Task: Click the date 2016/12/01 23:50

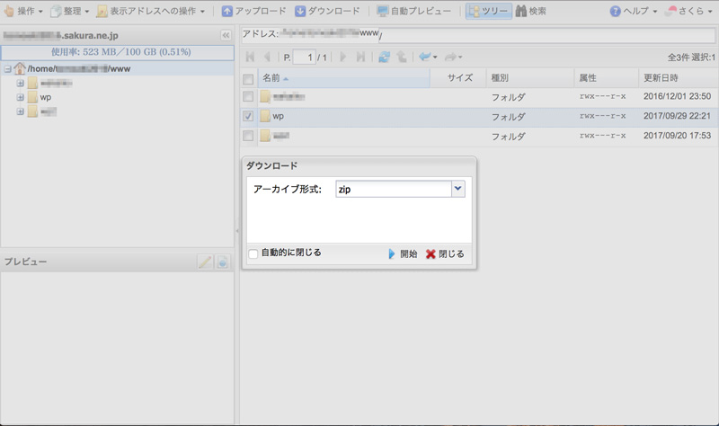Action: tap(677, 96)
